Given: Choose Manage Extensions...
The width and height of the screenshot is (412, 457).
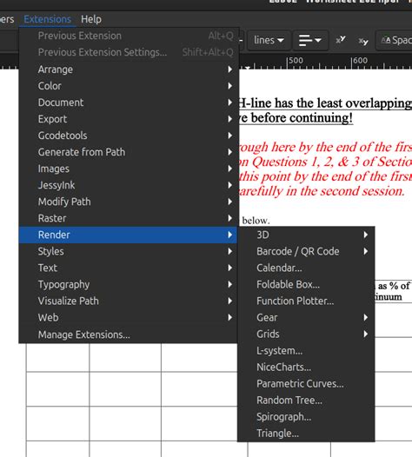Looking at the screenshot, I should (129, 334).
